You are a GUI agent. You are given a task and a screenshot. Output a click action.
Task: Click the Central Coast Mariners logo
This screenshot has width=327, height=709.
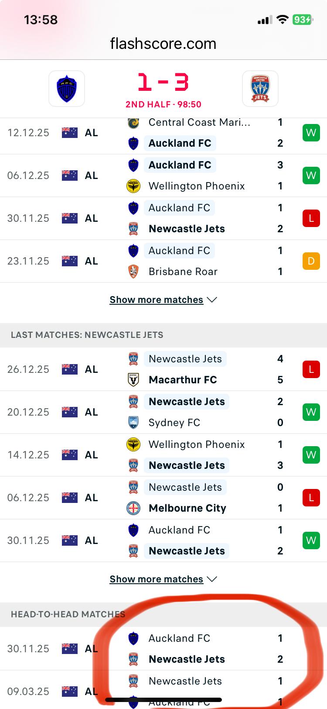(x=133, y=123)
